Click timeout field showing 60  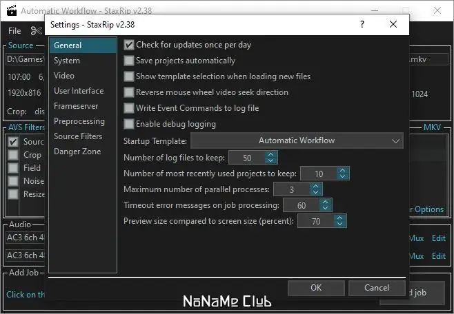coord(302,205)
